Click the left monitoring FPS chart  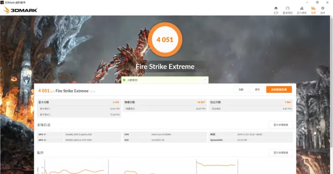(x=74, y=167)
